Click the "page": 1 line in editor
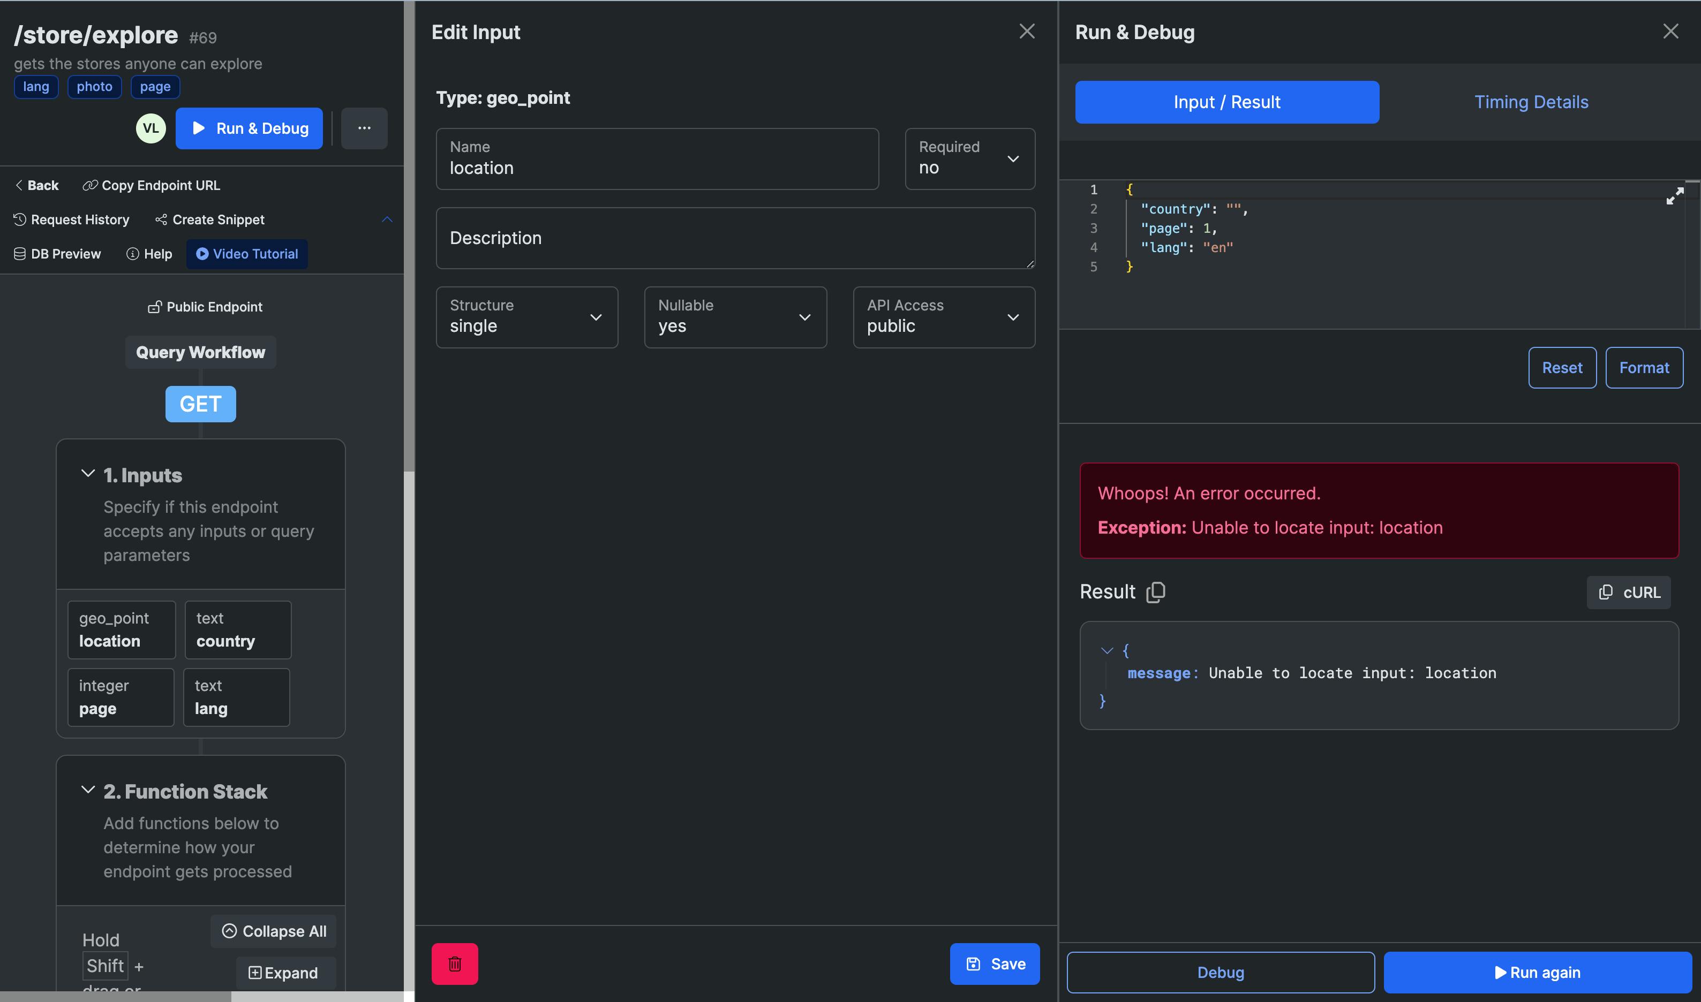 tap(1178, 228)
